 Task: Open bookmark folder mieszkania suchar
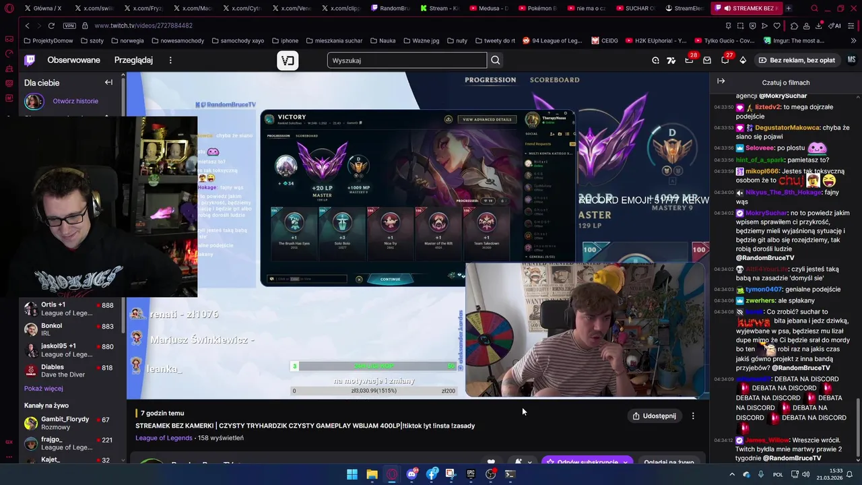[x=333, y=40]
